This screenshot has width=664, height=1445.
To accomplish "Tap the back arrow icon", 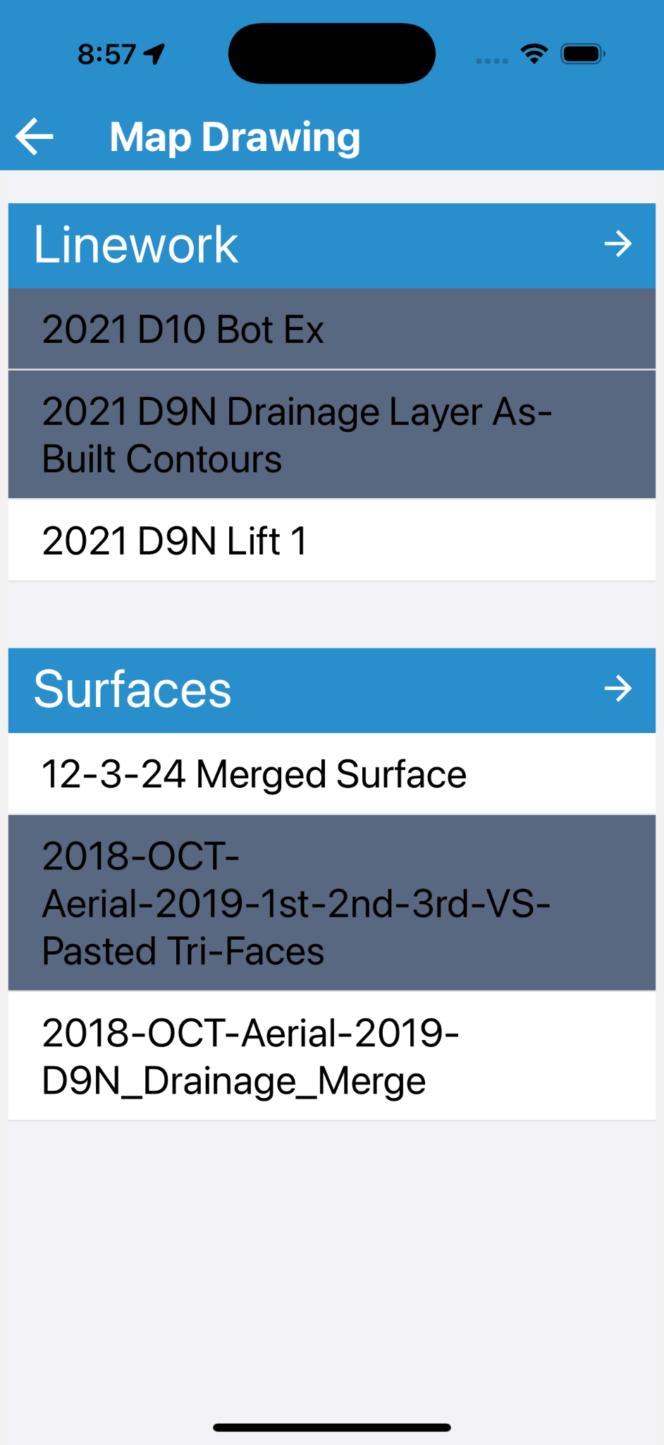I will 35,136.
